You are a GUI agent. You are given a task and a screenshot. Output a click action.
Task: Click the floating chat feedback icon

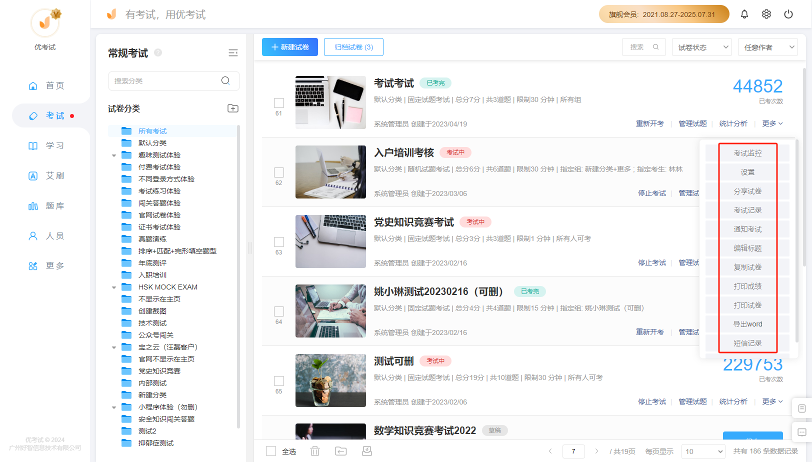[x=802, y=432]
